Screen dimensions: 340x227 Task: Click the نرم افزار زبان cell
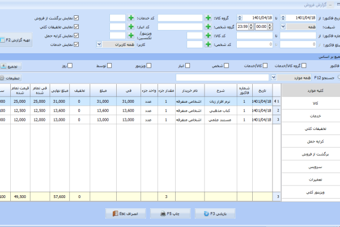[x=220, y=102]
